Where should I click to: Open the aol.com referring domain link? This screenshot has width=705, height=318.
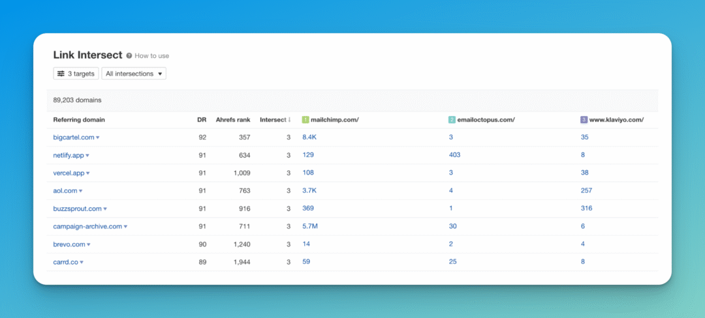click(x=65, y=191)
